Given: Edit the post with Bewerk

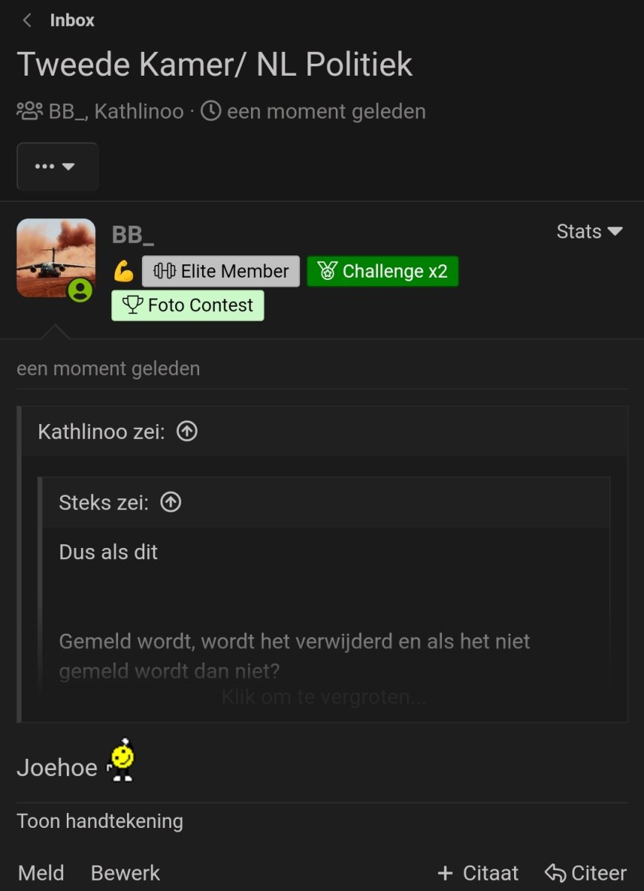Looking at the screenshot, I should [126, 873].
